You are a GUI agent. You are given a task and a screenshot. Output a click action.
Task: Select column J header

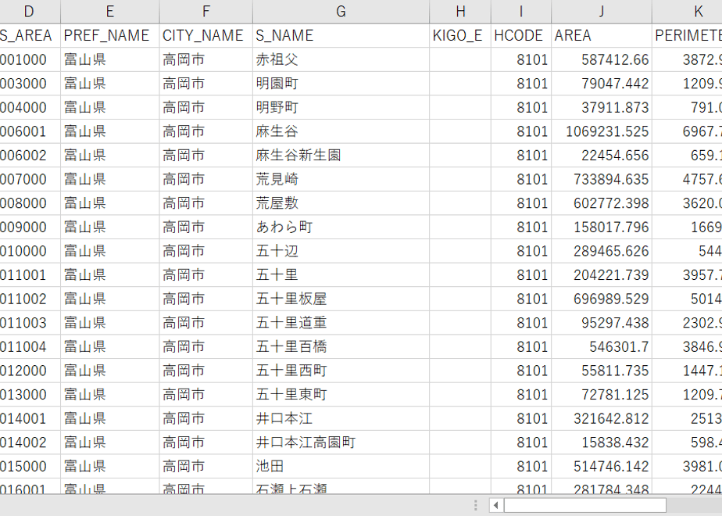(x=602, y=12)
